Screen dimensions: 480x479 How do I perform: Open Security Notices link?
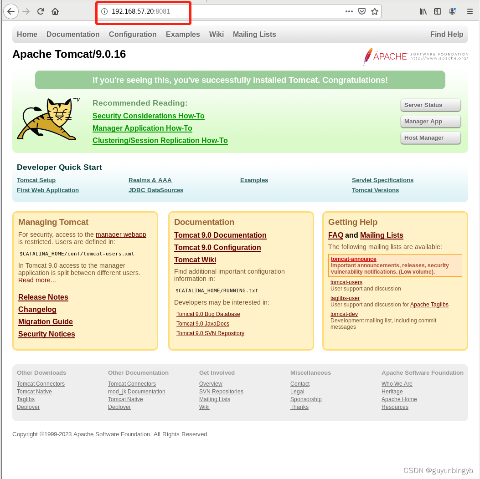coord(46,334)
